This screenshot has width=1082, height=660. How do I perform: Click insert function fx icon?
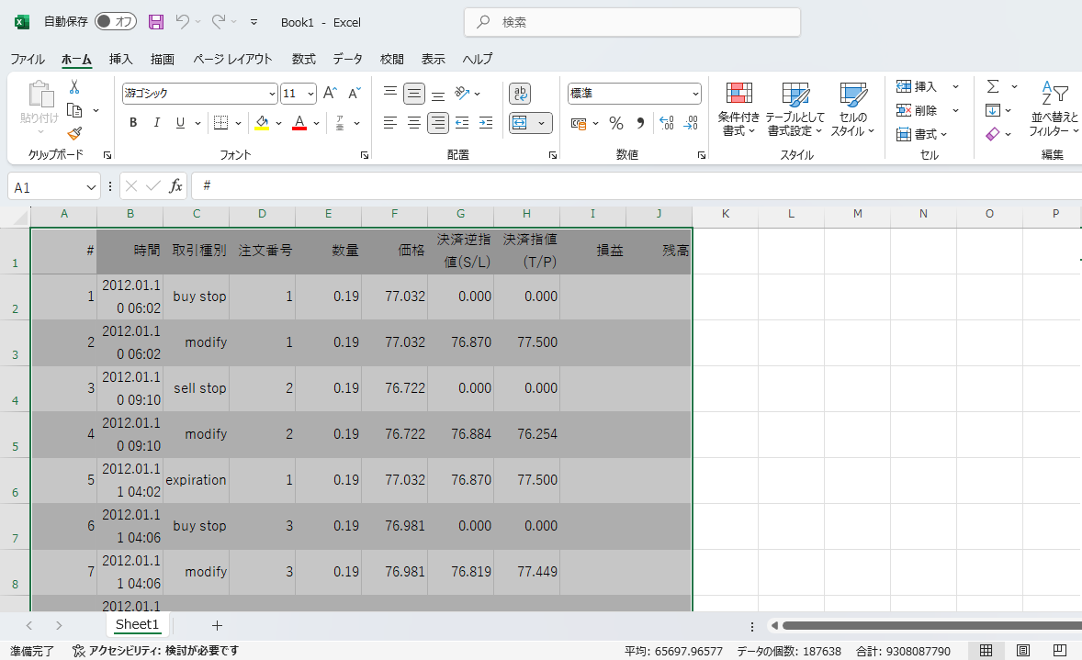(x=176, y=186)
